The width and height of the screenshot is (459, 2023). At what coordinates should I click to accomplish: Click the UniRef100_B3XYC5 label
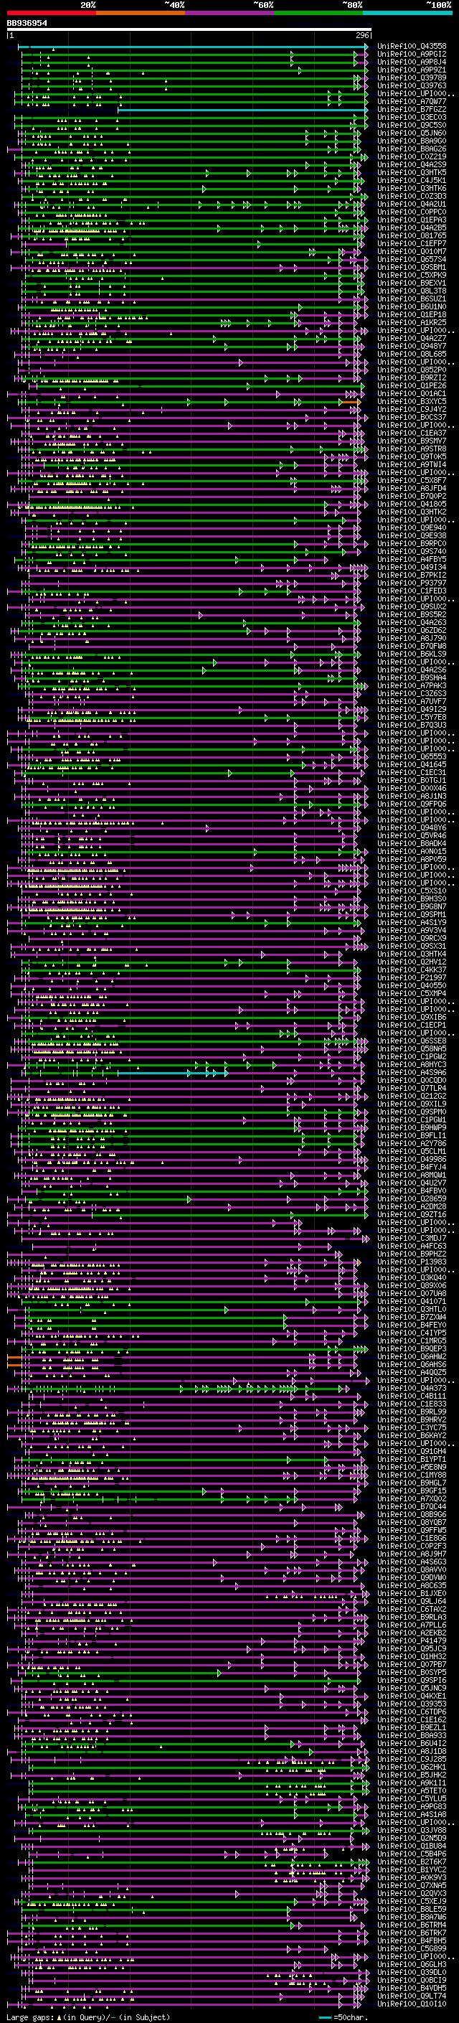pos(411,401)
